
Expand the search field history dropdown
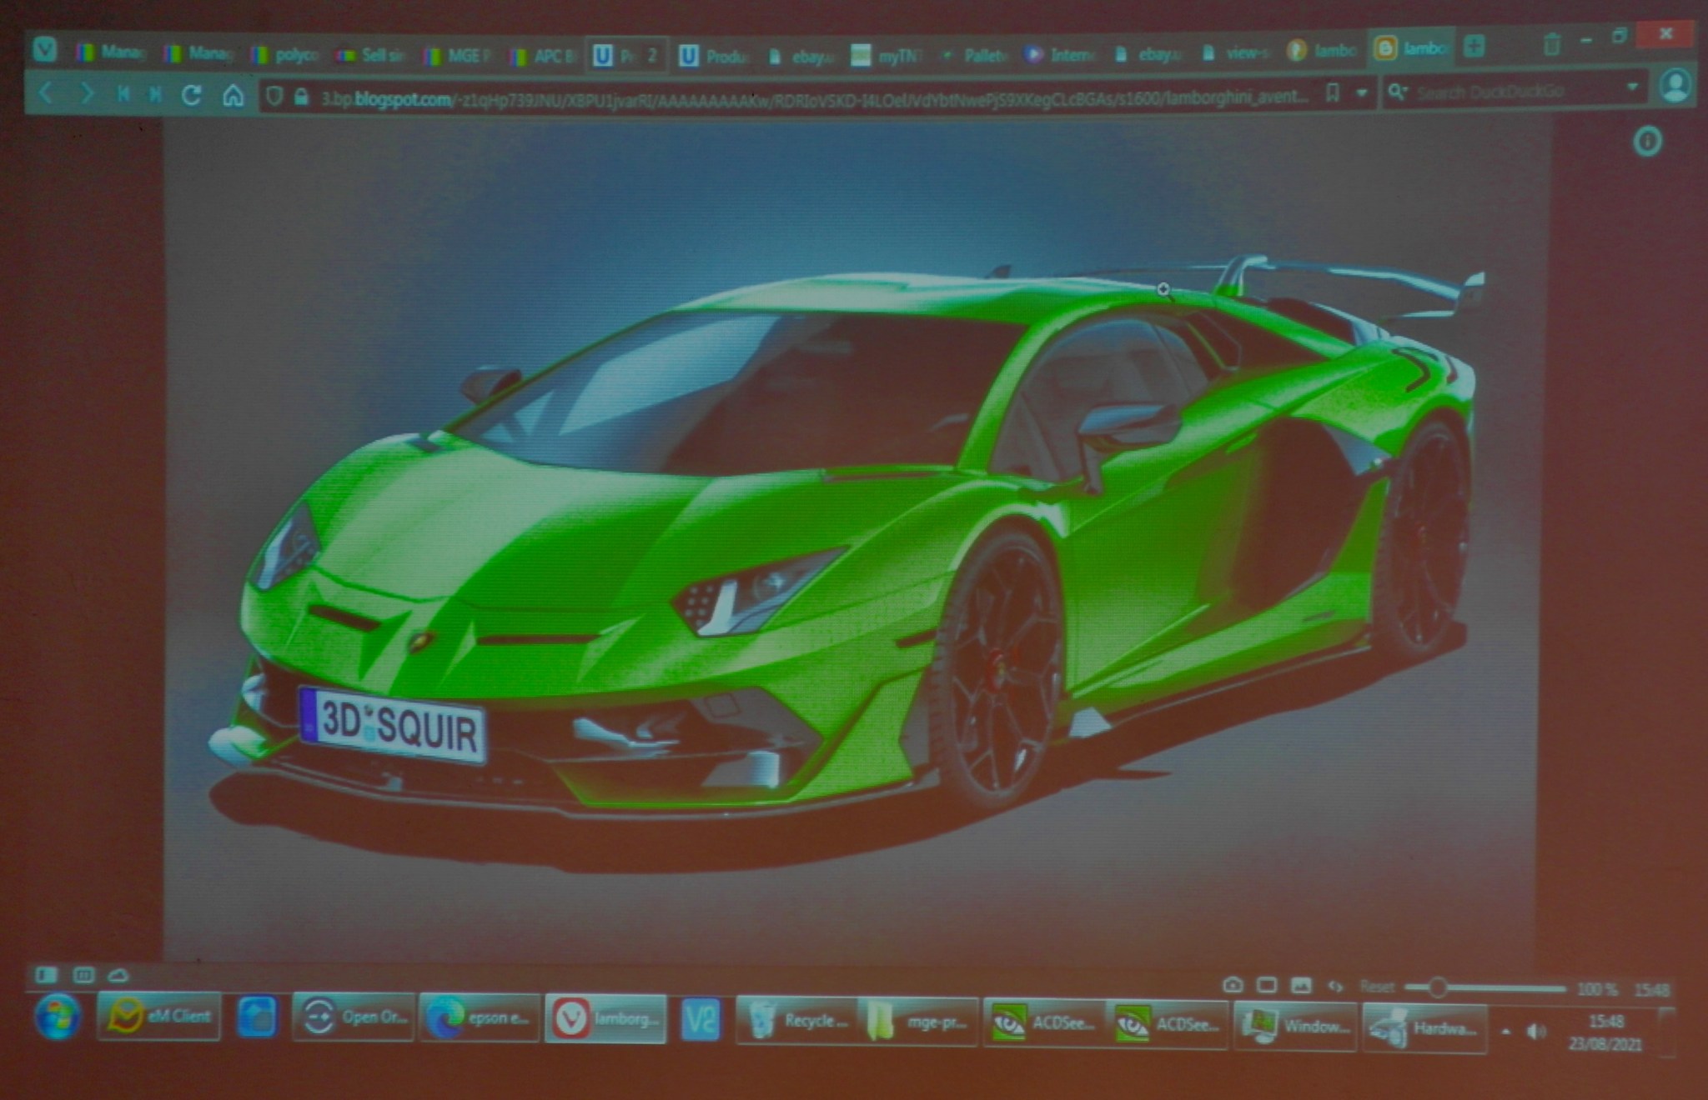click(x=1632, y=87)
